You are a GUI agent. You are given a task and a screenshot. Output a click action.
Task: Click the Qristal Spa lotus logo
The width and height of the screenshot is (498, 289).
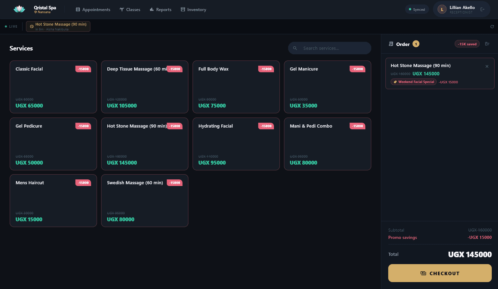[19, 9]
